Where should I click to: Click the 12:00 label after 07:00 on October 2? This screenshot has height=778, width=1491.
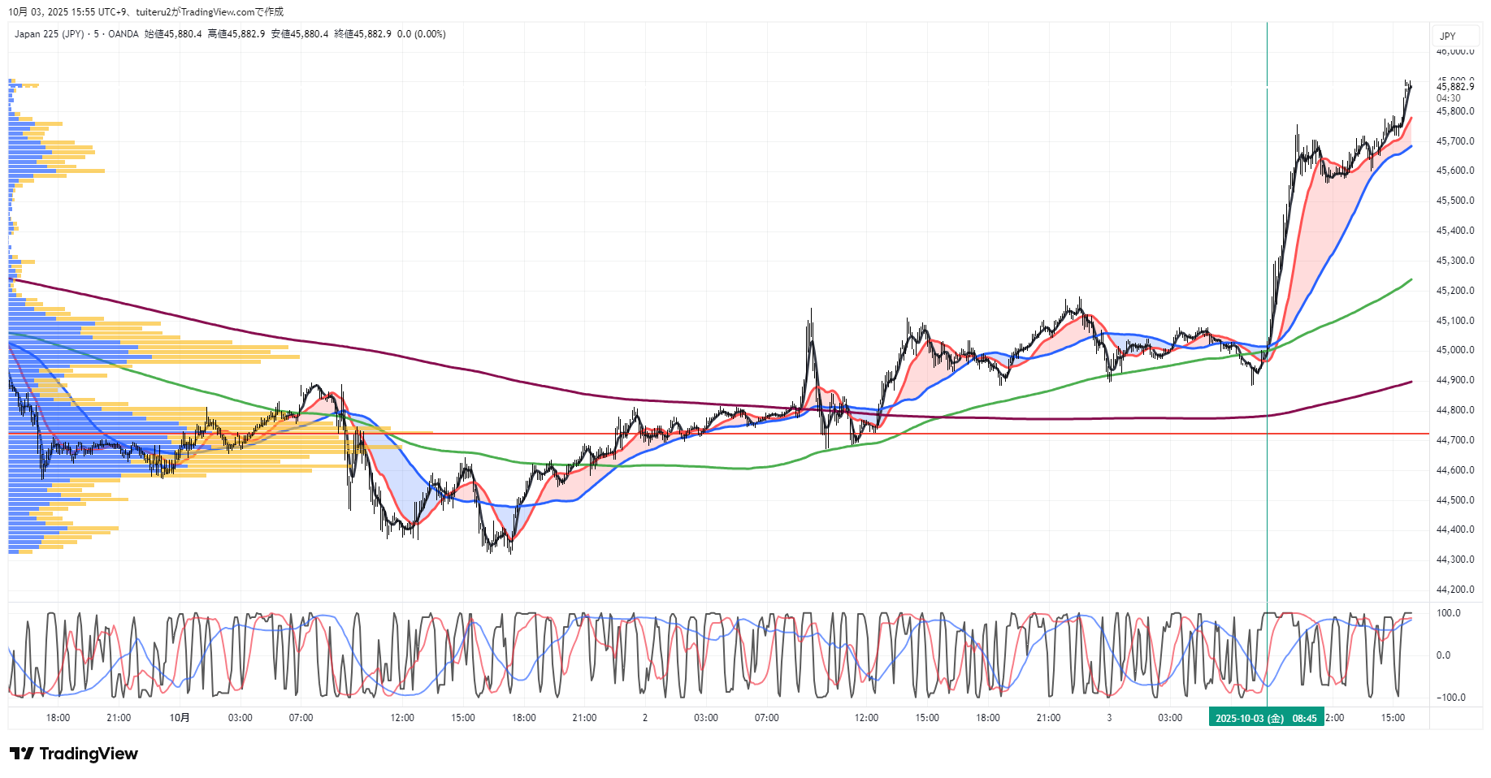pos(866,718)
